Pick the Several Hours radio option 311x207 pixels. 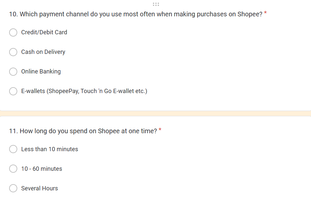tap(13, 188)
